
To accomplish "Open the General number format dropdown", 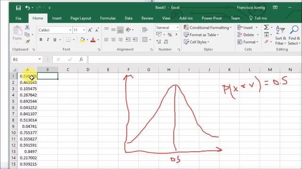I will coord(177,28).
